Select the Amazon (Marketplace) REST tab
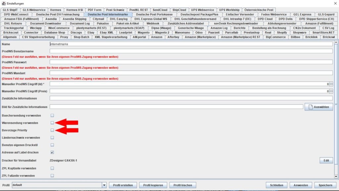The width and height of the screenshot is (339, 191). point(241,37)
